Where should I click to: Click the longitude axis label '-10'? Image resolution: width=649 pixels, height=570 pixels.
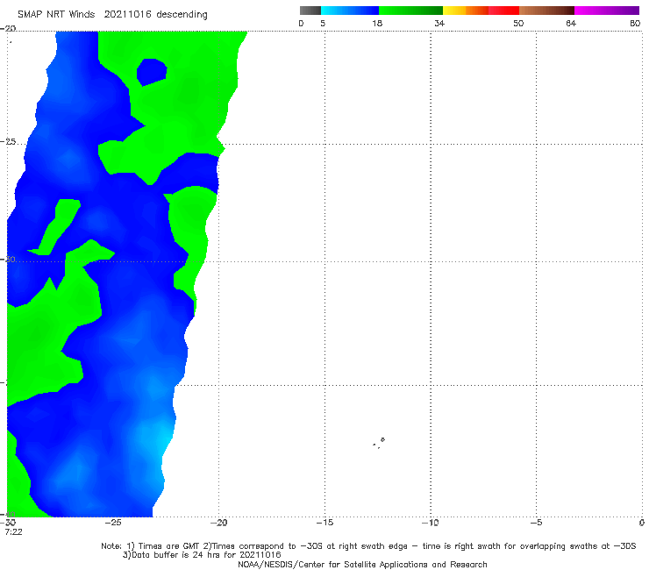pyautogui.click(x=431, y=523)
